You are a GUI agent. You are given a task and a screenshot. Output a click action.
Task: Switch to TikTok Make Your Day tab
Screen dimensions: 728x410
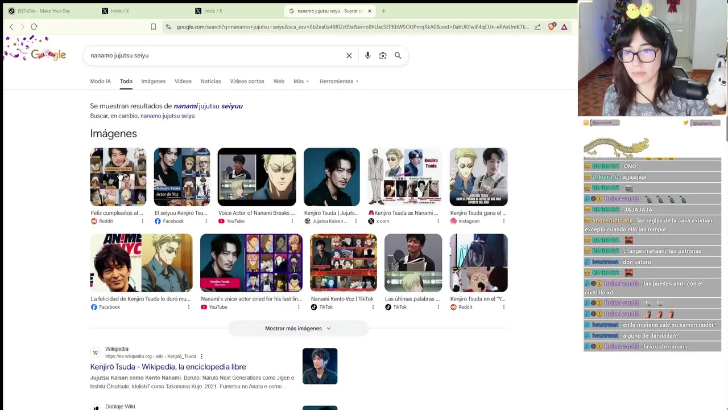(x=48, y=11)
